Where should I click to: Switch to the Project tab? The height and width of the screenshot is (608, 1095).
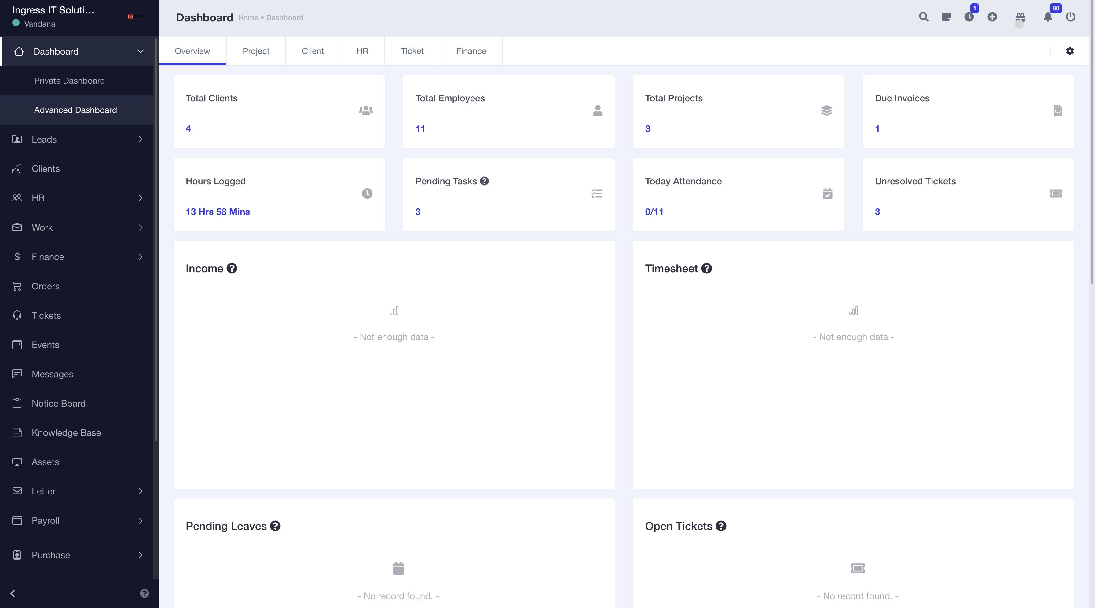pos(256,51)
